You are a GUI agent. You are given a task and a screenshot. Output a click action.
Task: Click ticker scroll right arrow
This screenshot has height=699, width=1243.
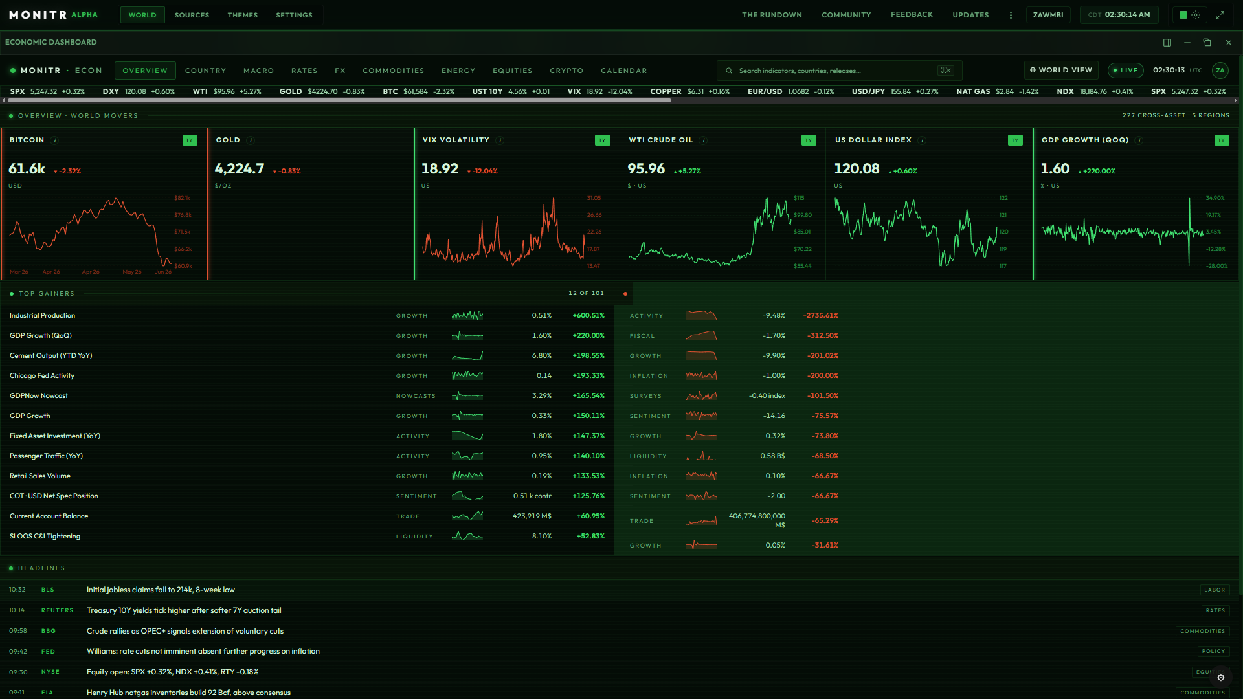pos(1236,100)
